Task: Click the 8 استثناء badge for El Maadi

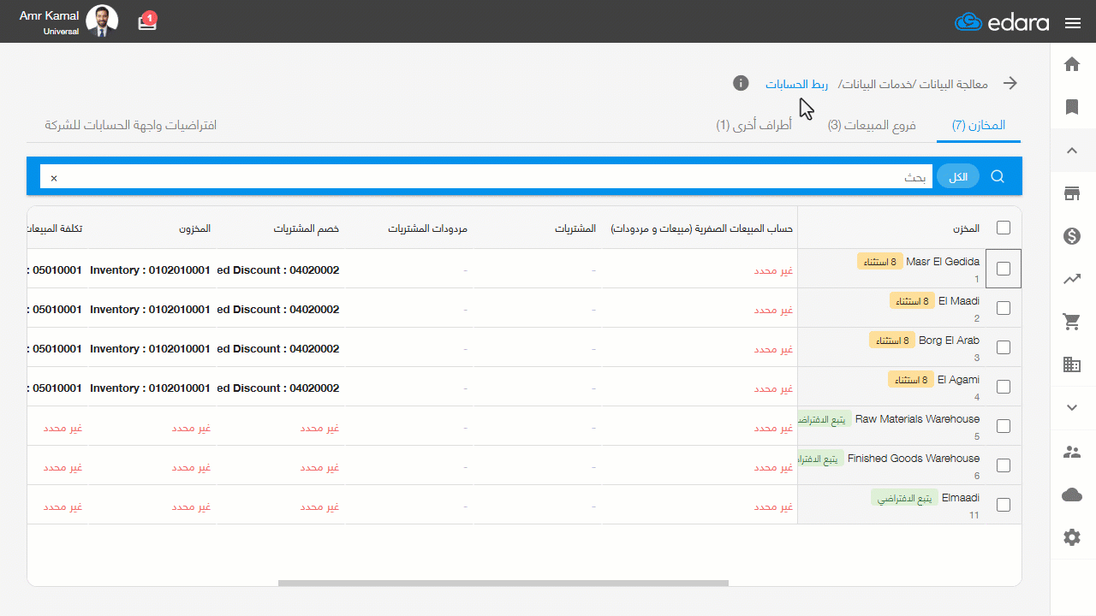Action: [x=912, y=301]
